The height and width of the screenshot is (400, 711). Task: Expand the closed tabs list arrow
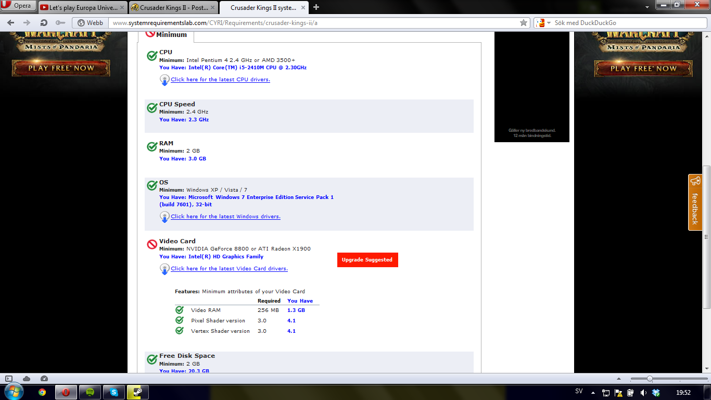[647, 7]
